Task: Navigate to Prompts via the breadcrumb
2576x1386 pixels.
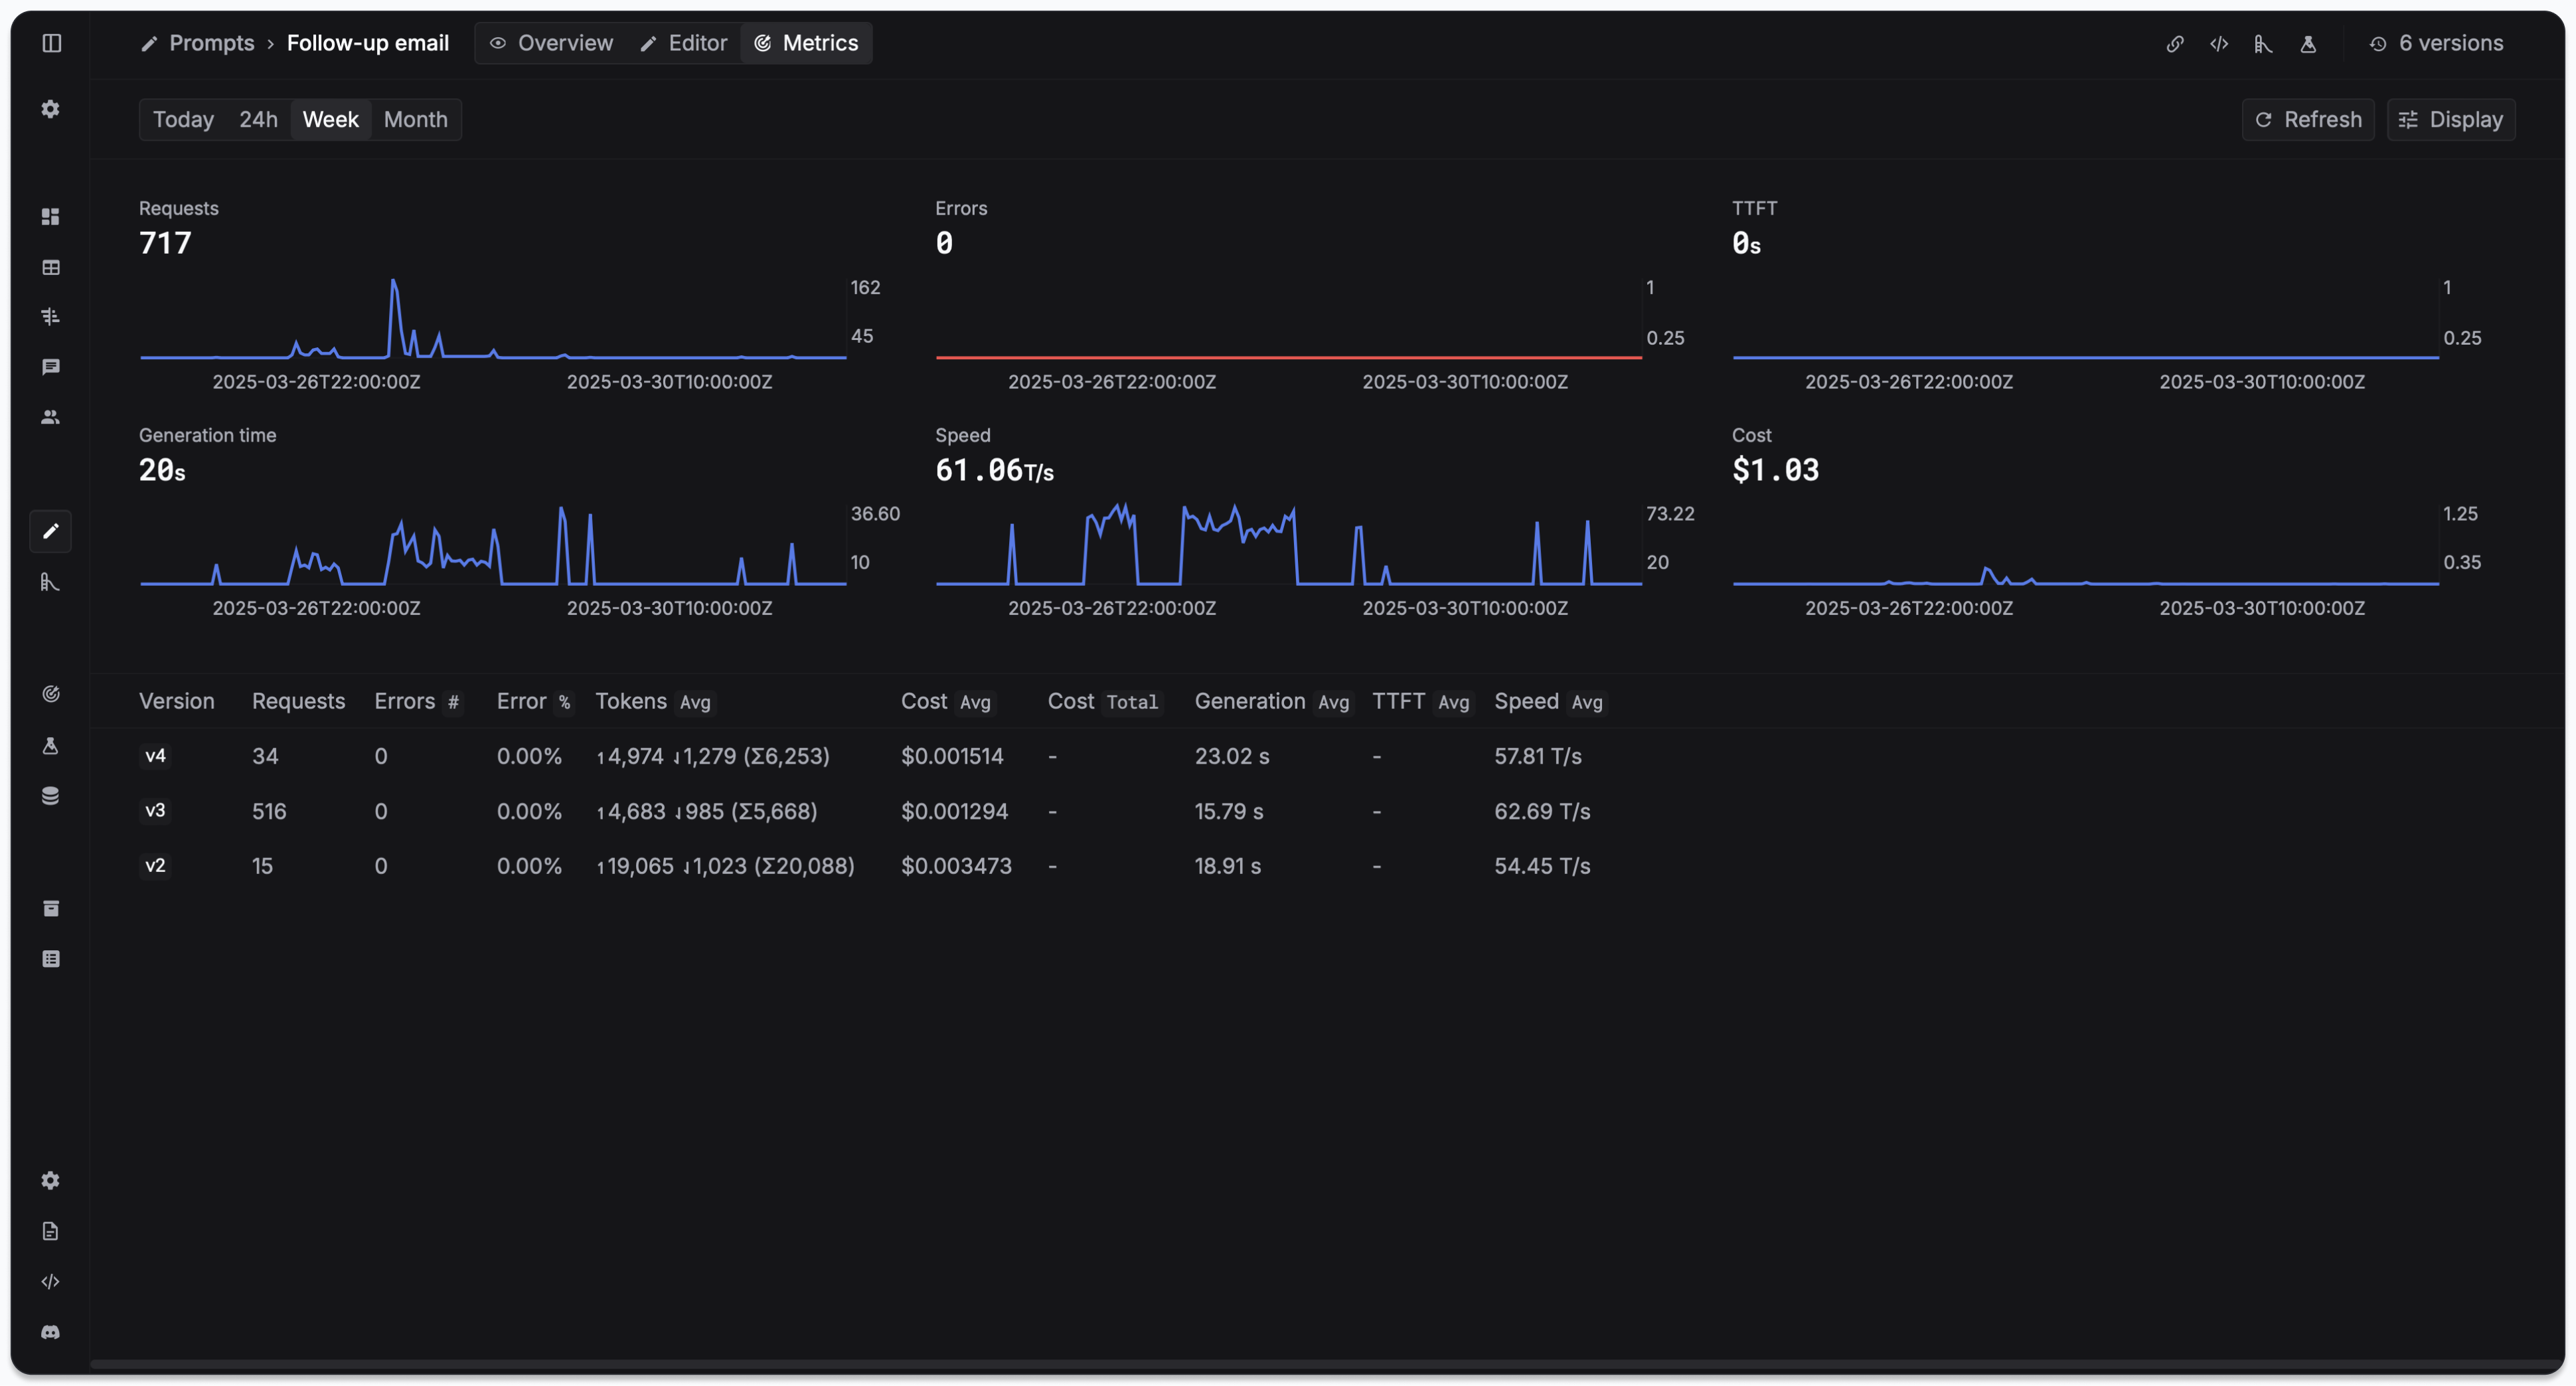Action: point(211,43)
